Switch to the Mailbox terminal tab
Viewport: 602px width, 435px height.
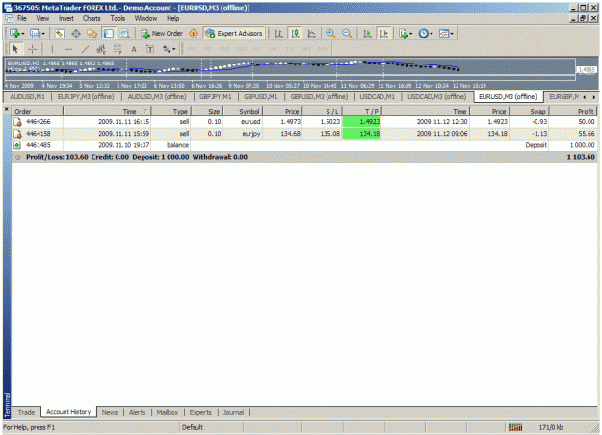point(168,412)
